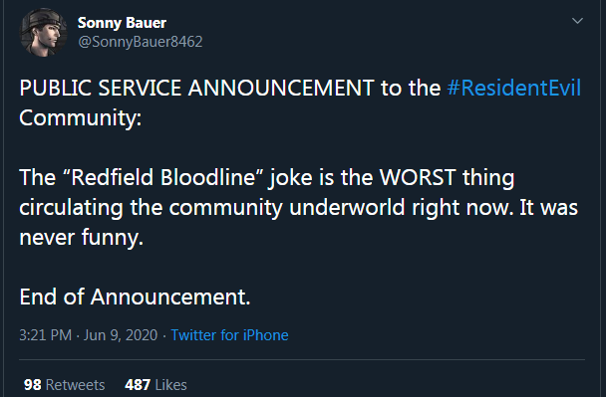
Task: View the list of 487 Likes
Action: [x=155, y=385]
